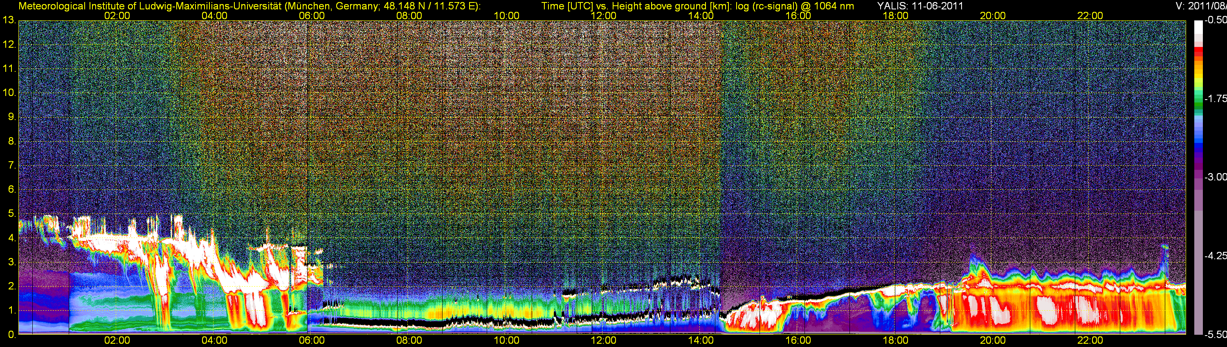Click the '5.' height axis label
Screen dimensions: 1227x347
point(12,214)
